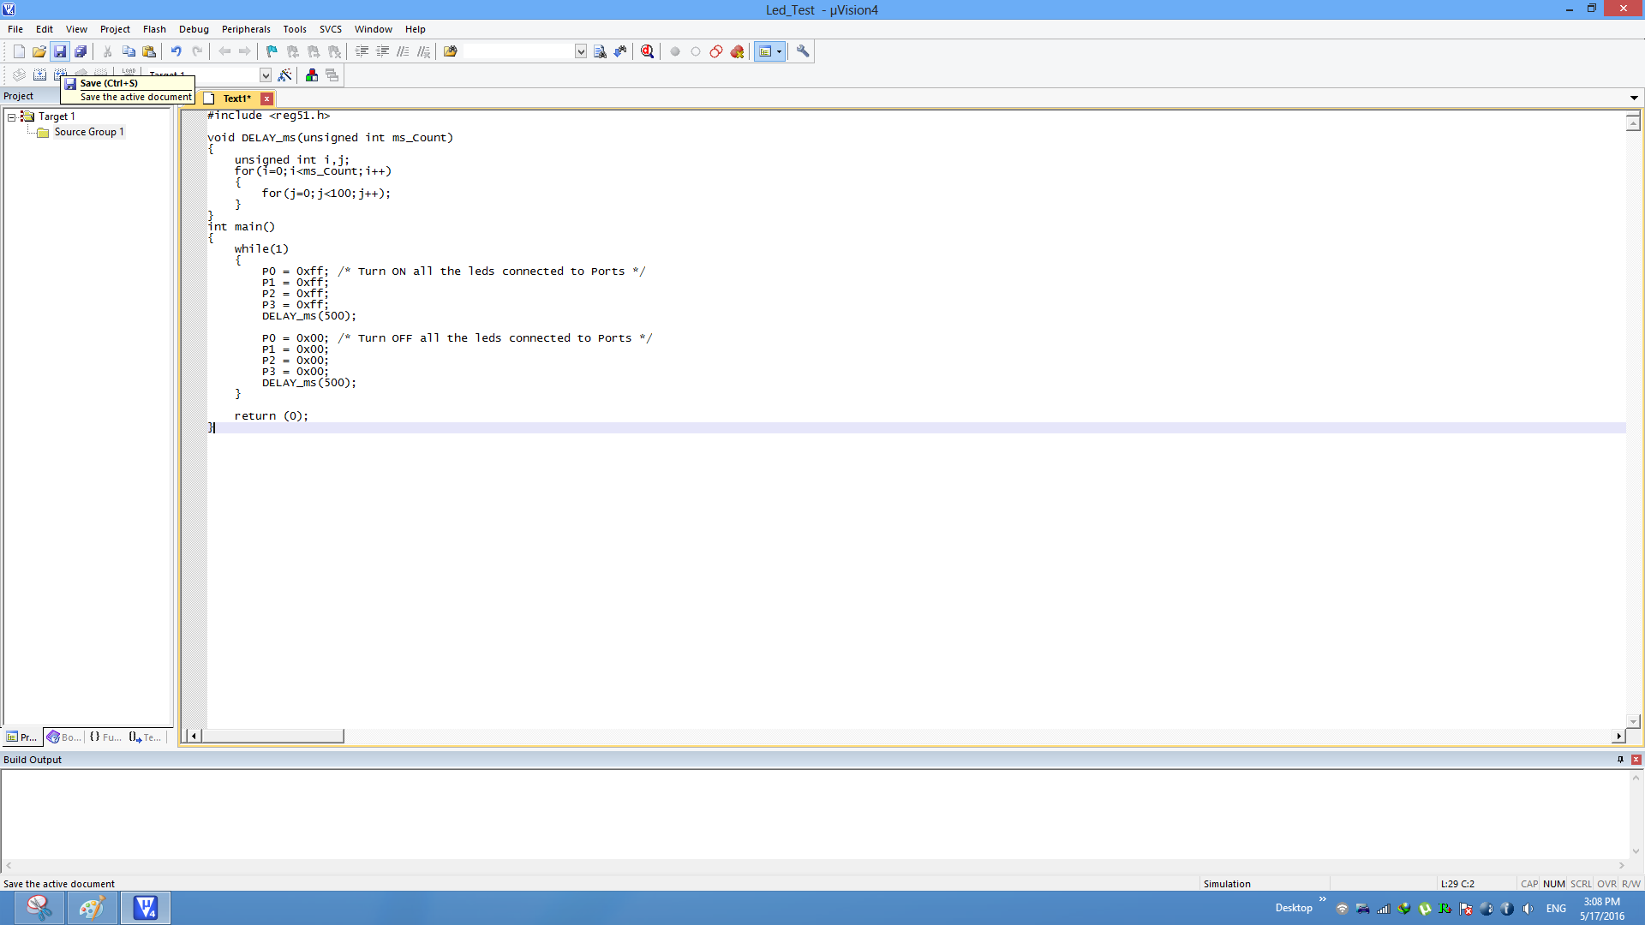The width and height of the screenshot is (1645, 925).
Task: Open the Manage Multi-Project Workspace icon
Action: click(332, 75)
